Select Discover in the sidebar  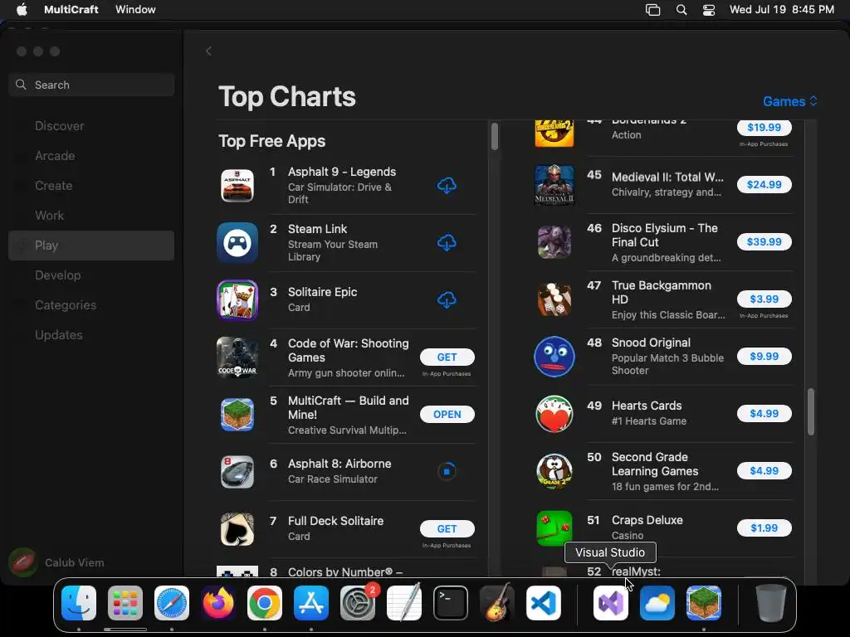[x=91, y=126]
